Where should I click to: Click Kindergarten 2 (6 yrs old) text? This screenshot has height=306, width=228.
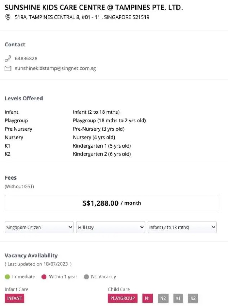102,154
